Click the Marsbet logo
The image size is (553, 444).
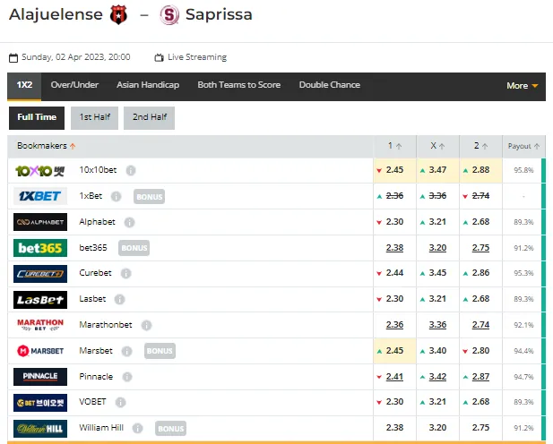pyautogui.click(x=40, y=351)
